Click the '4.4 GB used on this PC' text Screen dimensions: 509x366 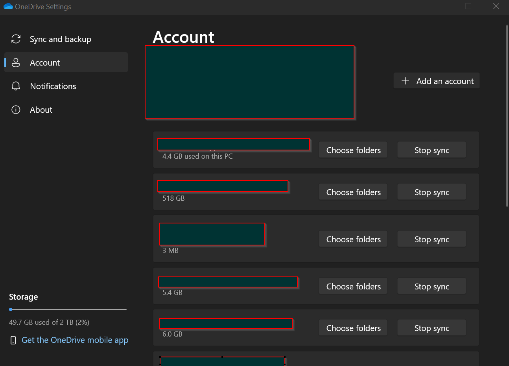(x=197, y=156)
